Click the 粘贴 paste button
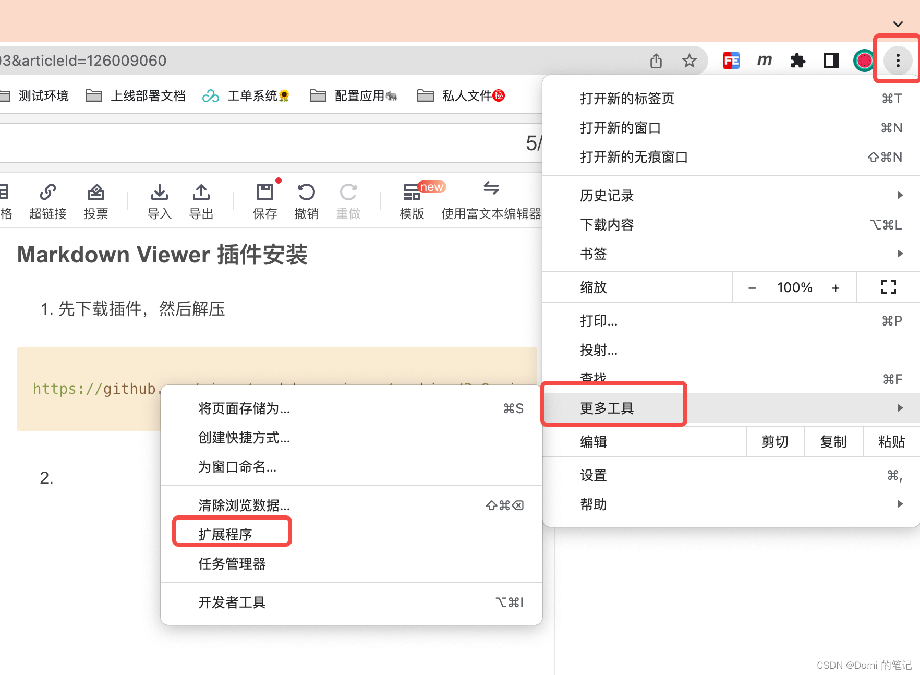 (x=892, y=442)
